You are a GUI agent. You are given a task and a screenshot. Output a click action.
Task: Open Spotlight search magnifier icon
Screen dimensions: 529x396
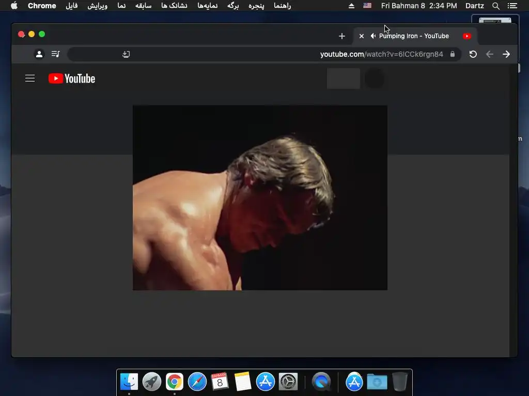495,6
